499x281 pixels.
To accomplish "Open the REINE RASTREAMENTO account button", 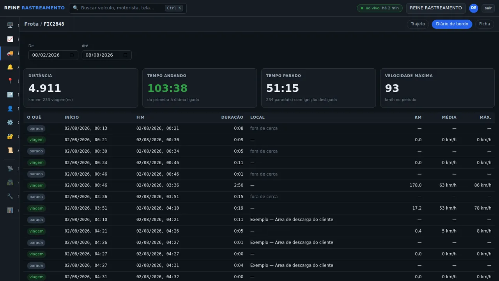I will [x=436, y=8].
